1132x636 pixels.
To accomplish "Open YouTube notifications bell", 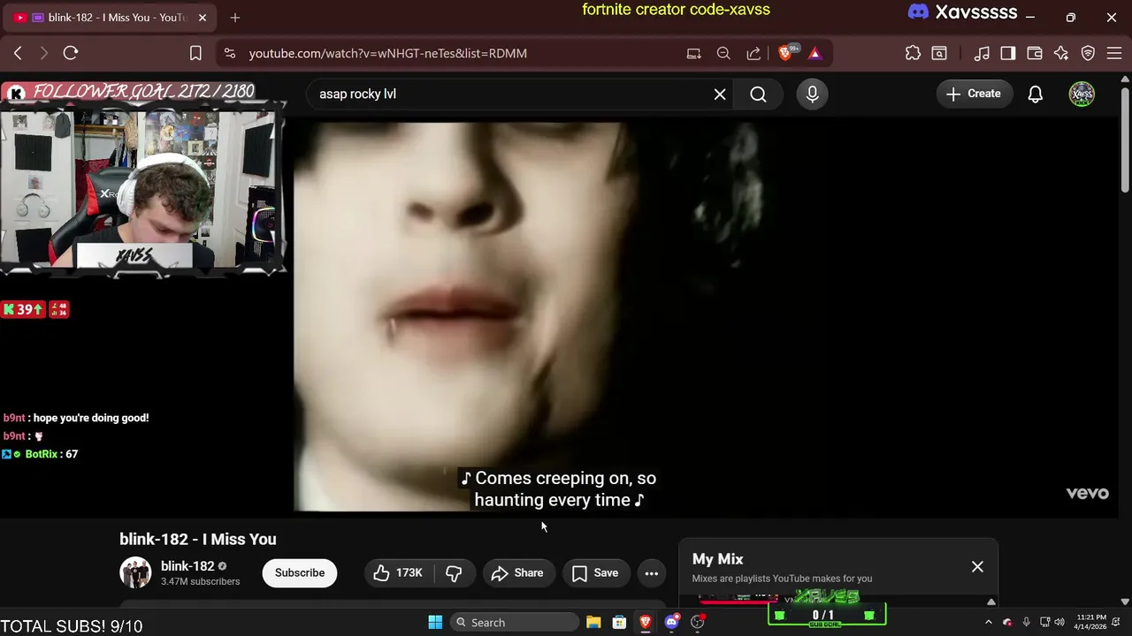I will click(1036, 94).
